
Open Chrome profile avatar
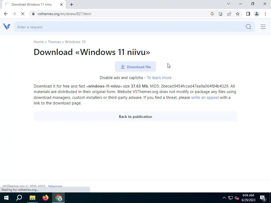257,14
